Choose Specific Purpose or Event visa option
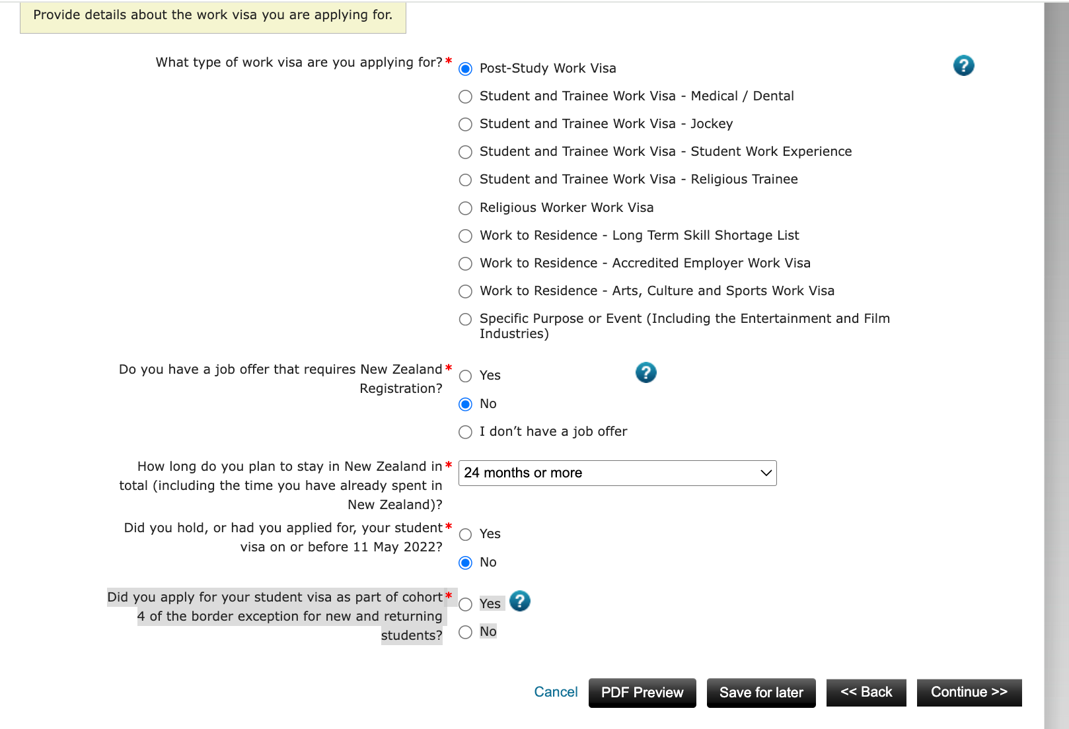The height and width of the screenshot is (729, 1069). [466, 319]
